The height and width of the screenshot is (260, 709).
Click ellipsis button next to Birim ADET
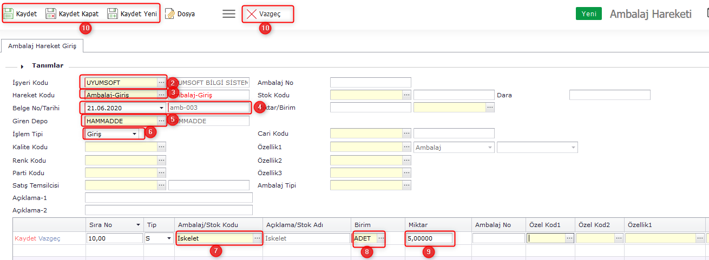[381, 238]
